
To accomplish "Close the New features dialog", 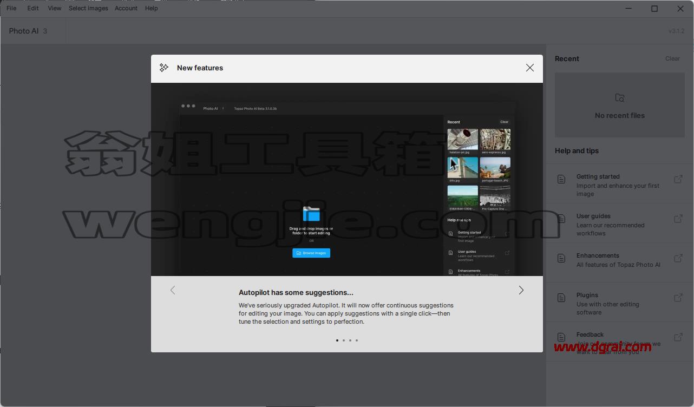I will click(x=530, y=68).
